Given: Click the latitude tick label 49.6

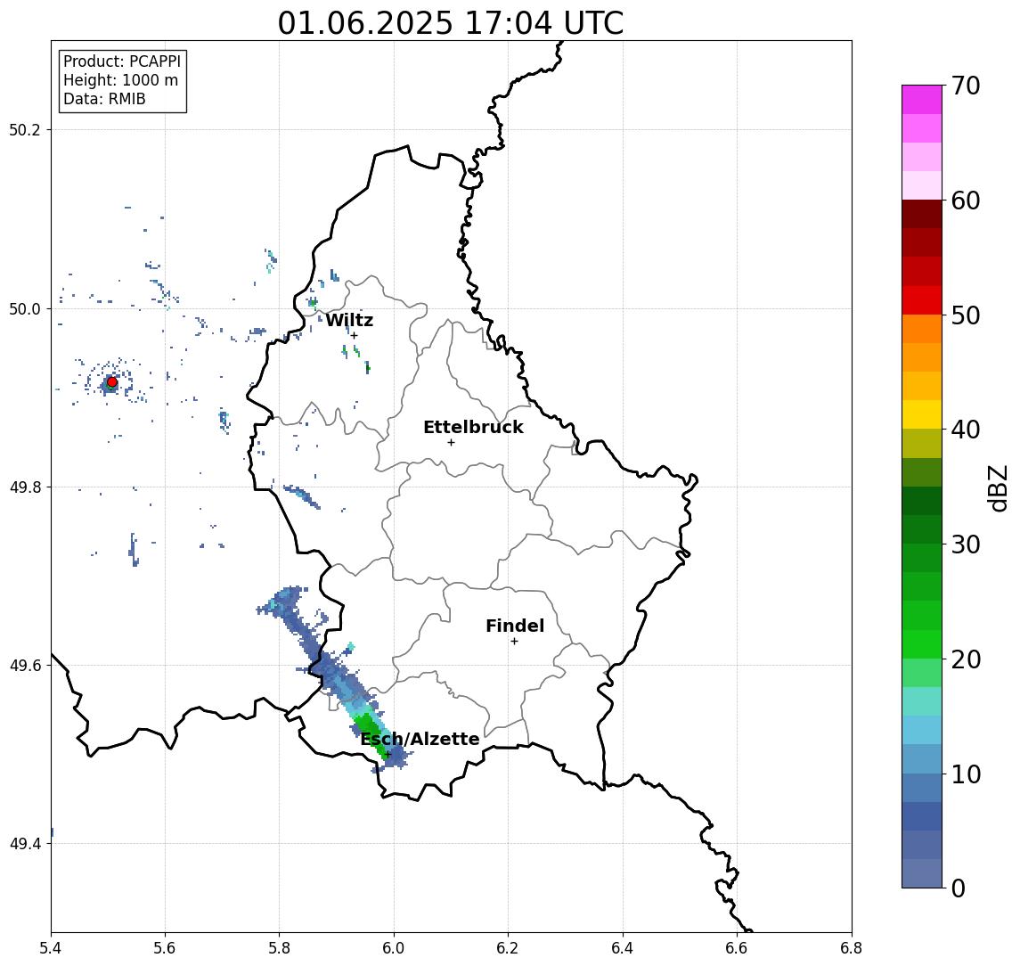Looking at the screenshot, I should (24, 666).
